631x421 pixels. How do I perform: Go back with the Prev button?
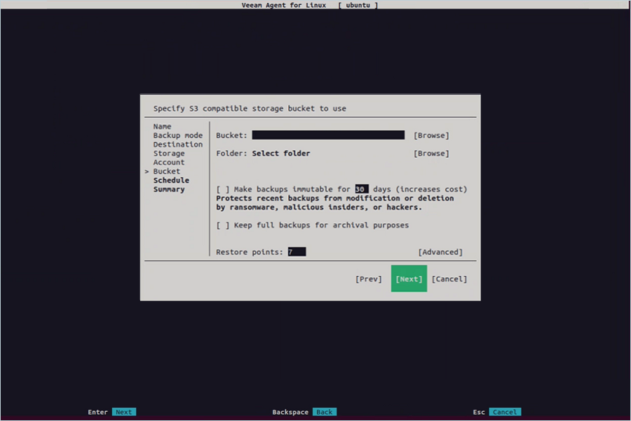tap(368, 279)
